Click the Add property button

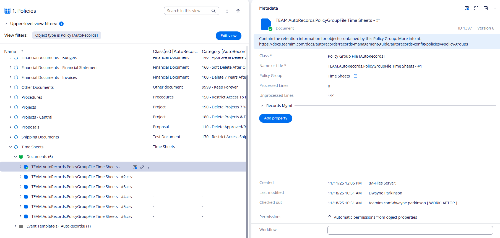275,118
